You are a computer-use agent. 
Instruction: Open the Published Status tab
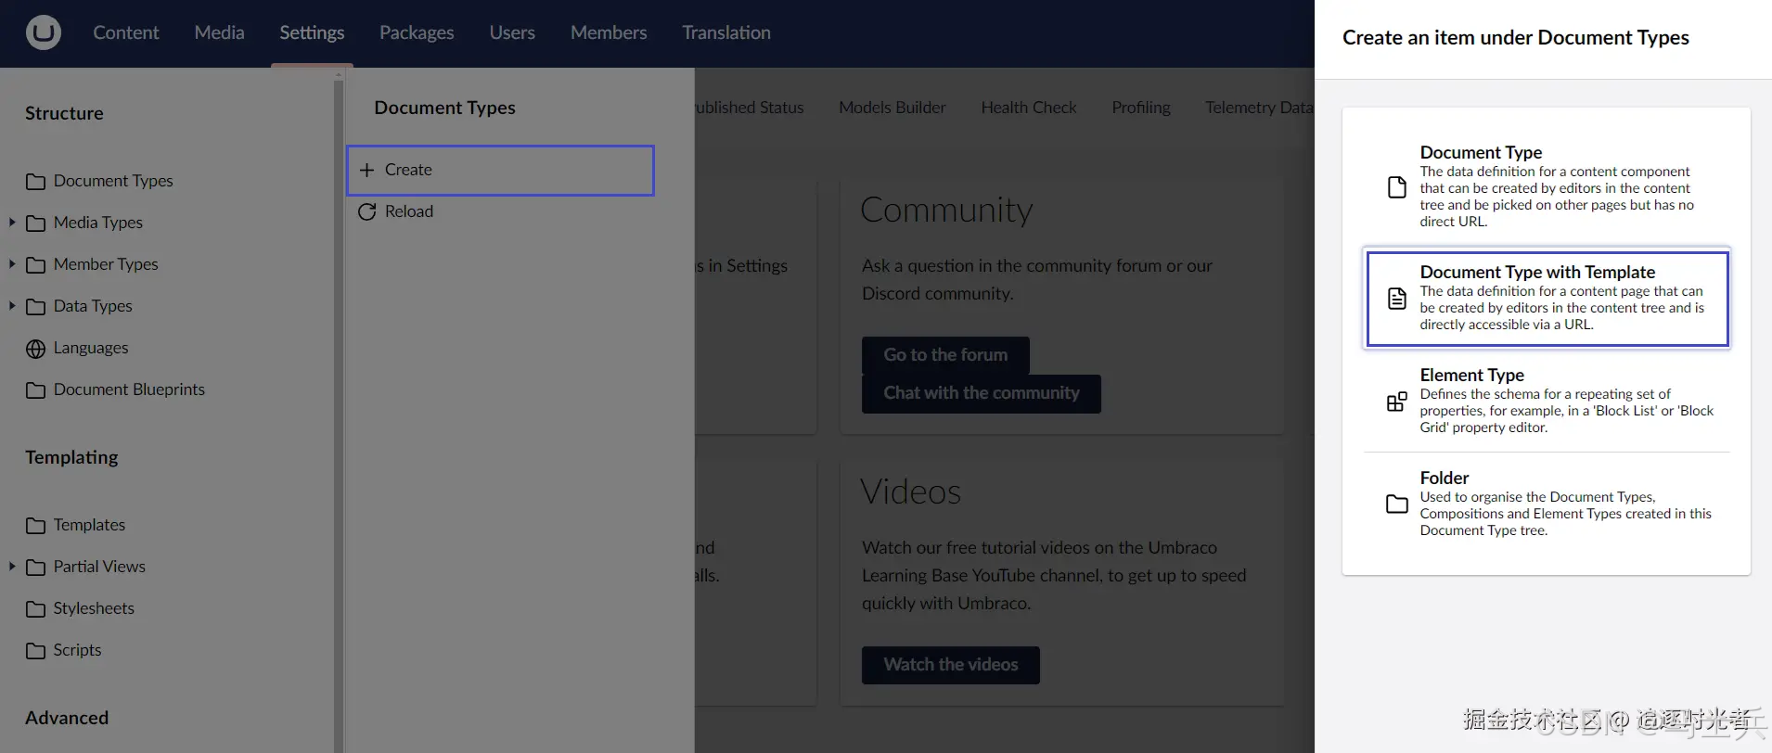pos(750,108)
